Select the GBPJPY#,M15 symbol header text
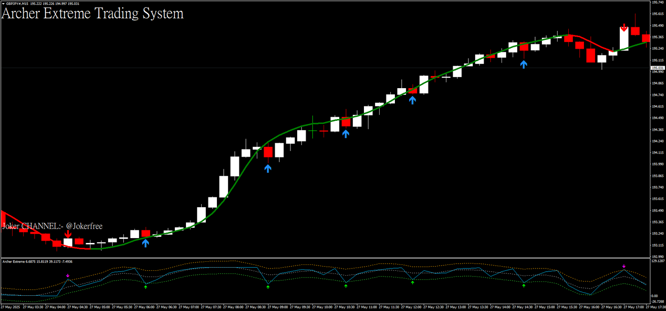This screenshot has height=311, width=666. (17, 3)
